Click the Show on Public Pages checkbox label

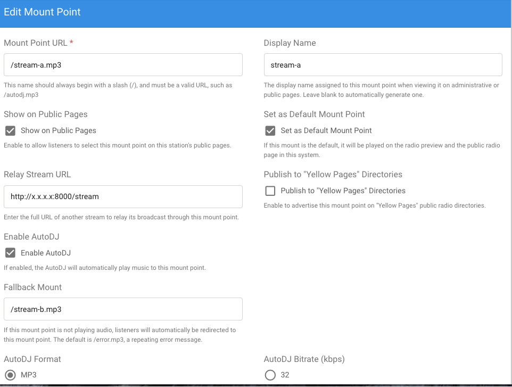[59, 130]
